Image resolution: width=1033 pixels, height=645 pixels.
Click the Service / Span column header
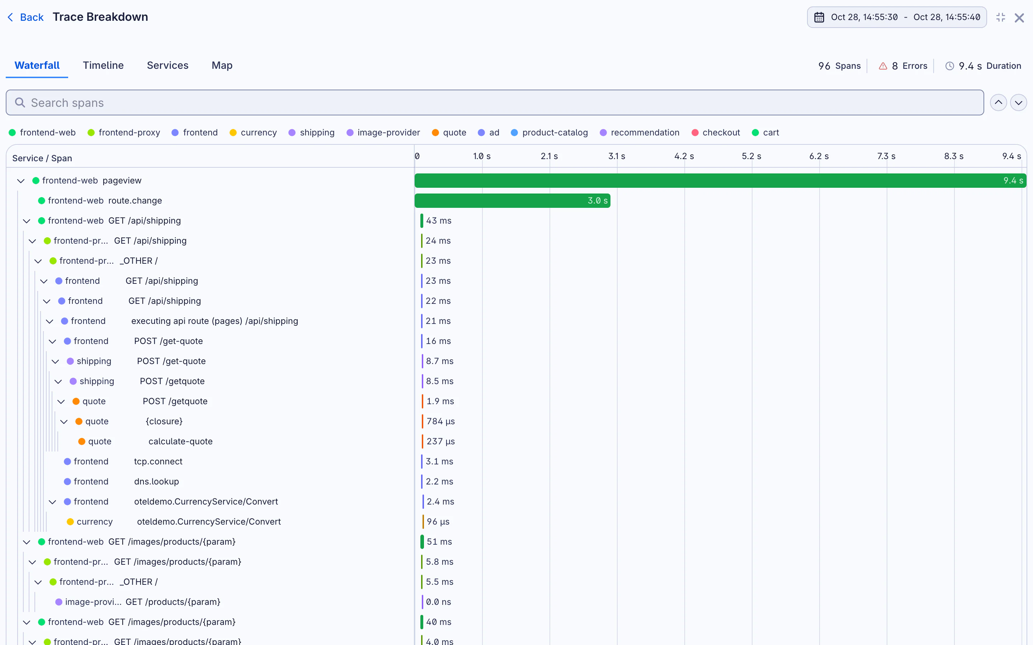point(42,158)
